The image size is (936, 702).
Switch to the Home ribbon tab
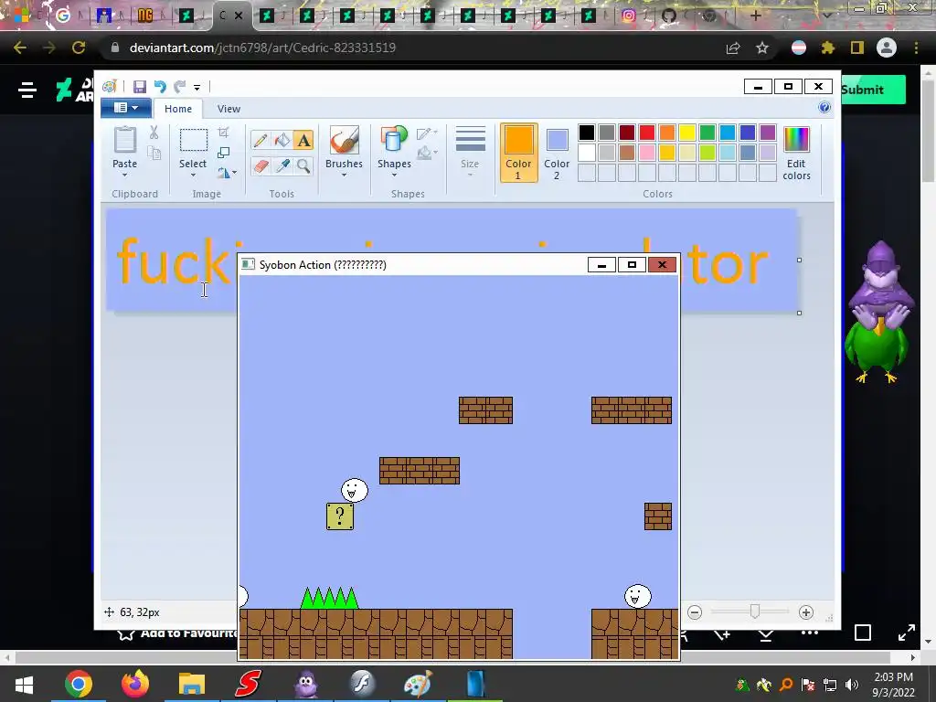click(178, 109)
